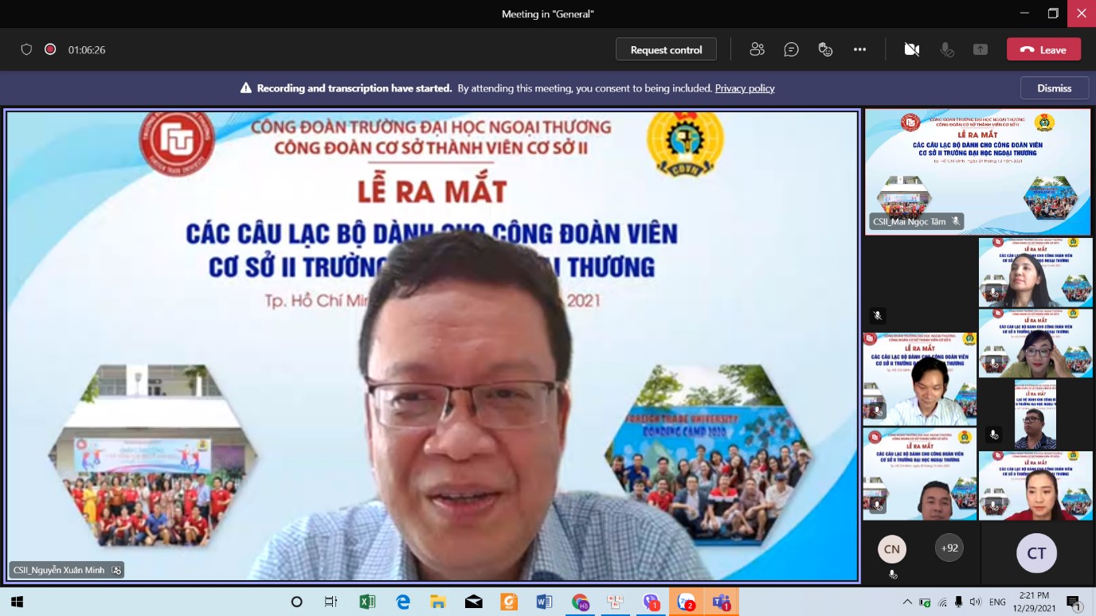Click the red recording indicator
This screenshot has width=1096, height=616.
50,49
